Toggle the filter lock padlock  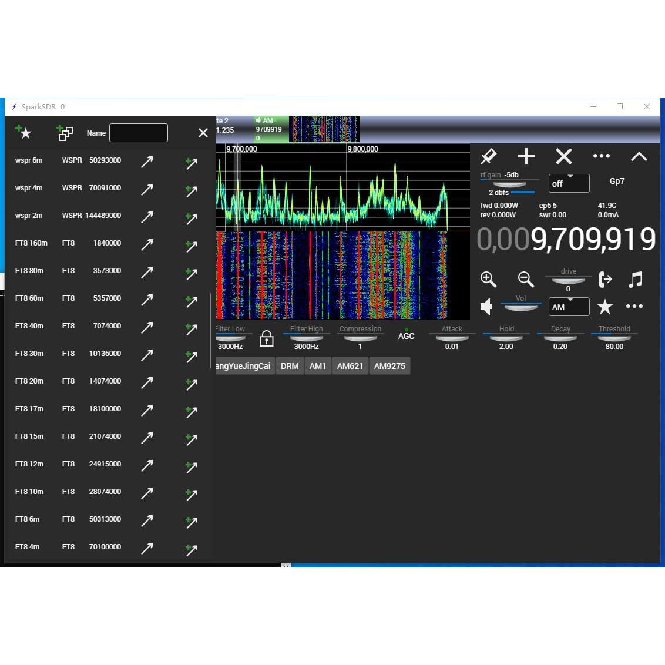266,338
